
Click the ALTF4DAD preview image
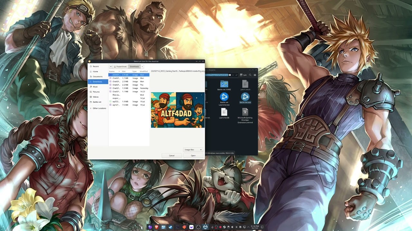tap(178, 110)
